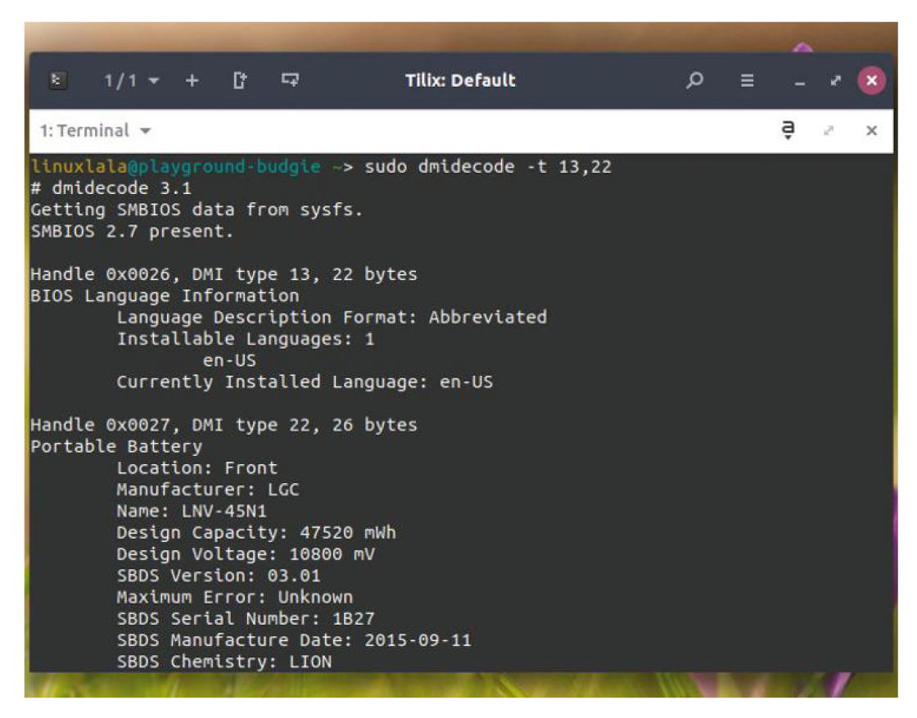Close the Tilix window with red button
This screenshot has height=718, width=917.
871,80
